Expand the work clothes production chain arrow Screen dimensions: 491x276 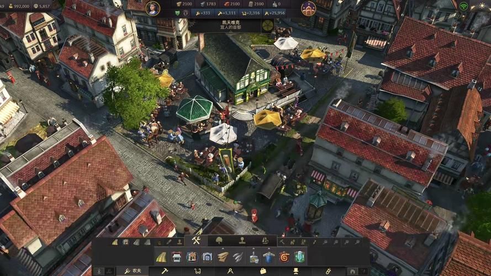[x=268, y=249]
